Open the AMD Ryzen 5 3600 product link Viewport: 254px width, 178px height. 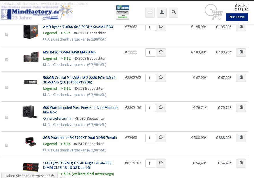(x=78, y=27)
